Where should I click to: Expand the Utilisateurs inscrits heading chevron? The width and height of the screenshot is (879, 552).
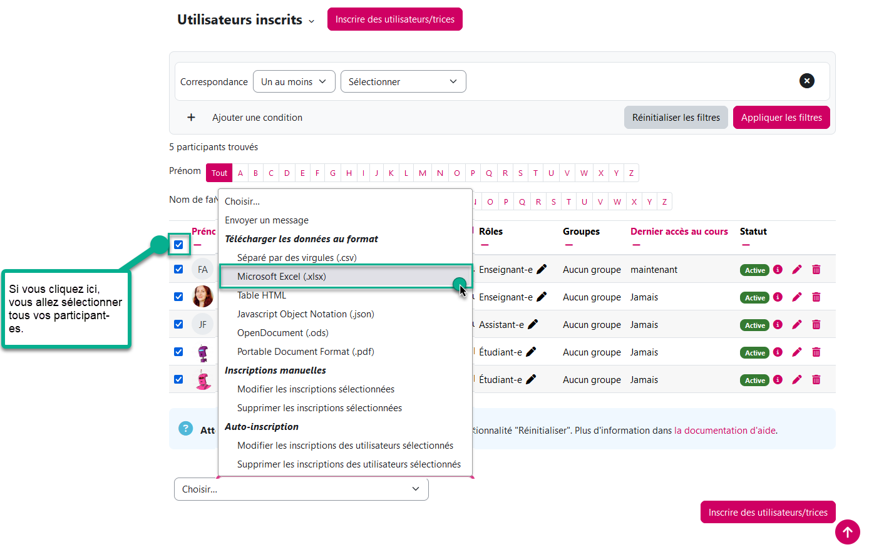[x=312, y=21]
